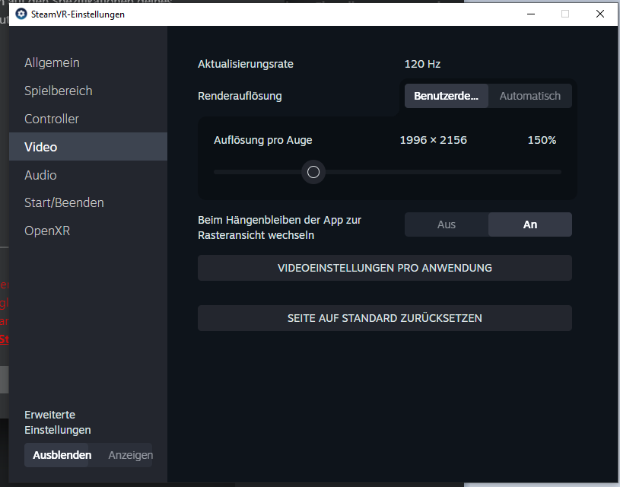Click the resolution slider handle
The width and height of the screenshot is (620, 487).
click(x=313, y=172)
